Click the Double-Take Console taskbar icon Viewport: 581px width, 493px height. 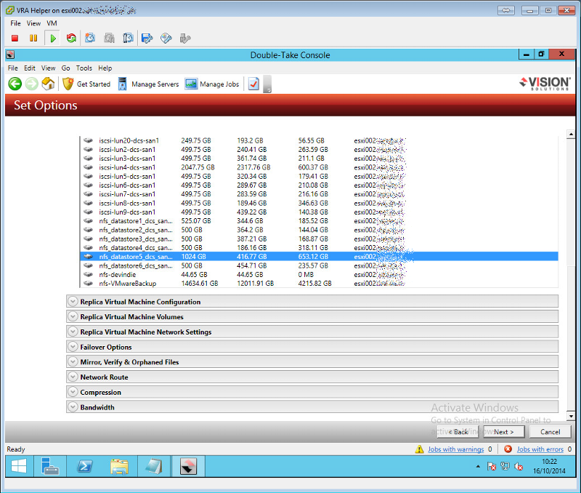coord(188,466)
